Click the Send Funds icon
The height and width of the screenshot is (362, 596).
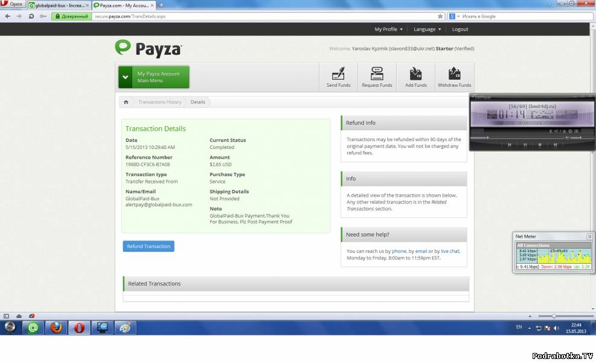point(338,77)
